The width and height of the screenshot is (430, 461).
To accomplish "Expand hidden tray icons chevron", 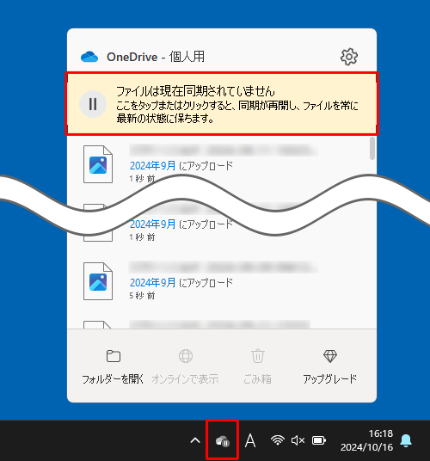I will 195,440.
